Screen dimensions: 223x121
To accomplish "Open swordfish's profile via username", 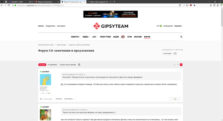I will pyautogui.click(x=45, y=72).
